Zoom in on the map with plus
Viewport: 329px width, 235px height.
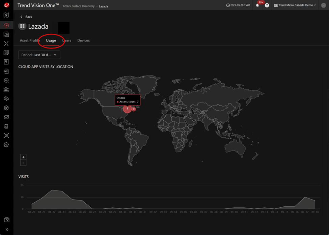coord(23,157)
